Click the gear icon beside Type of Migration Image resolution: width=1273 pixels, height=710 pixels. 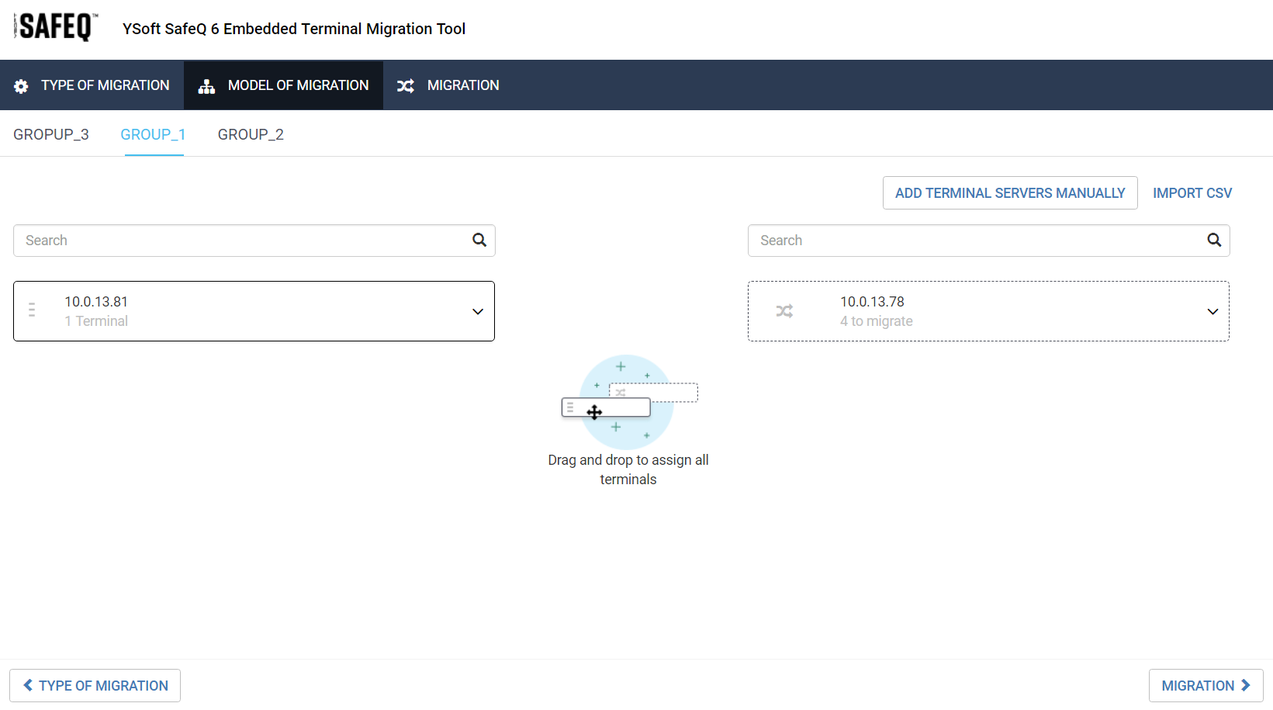22,86
